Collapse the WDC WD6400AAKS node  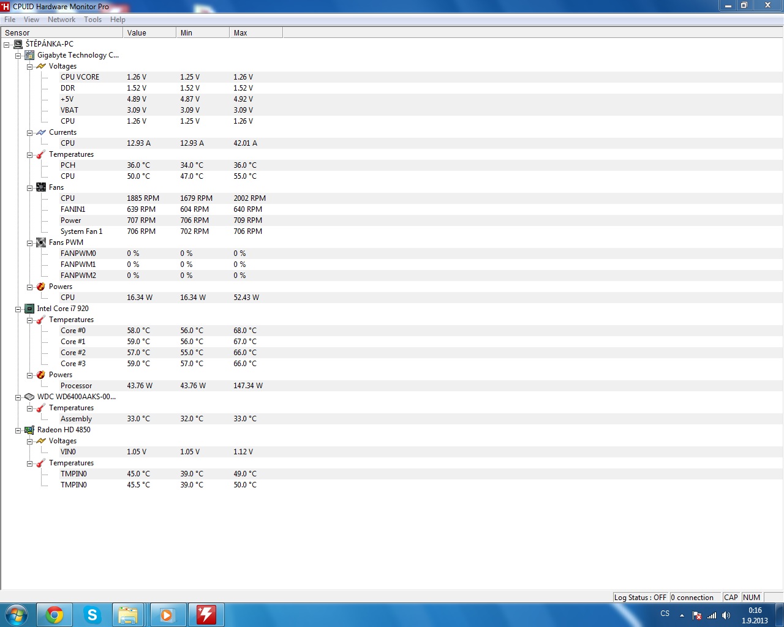[x=18, y=397]
